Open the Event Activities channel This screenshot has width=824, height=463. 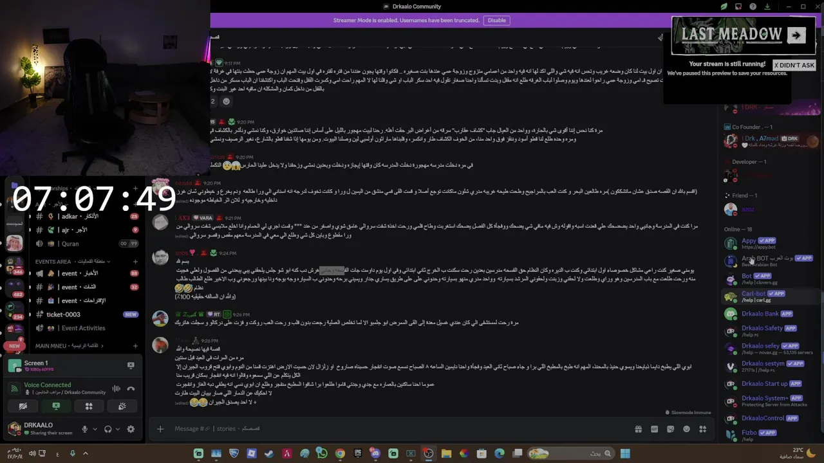(88, 328)
